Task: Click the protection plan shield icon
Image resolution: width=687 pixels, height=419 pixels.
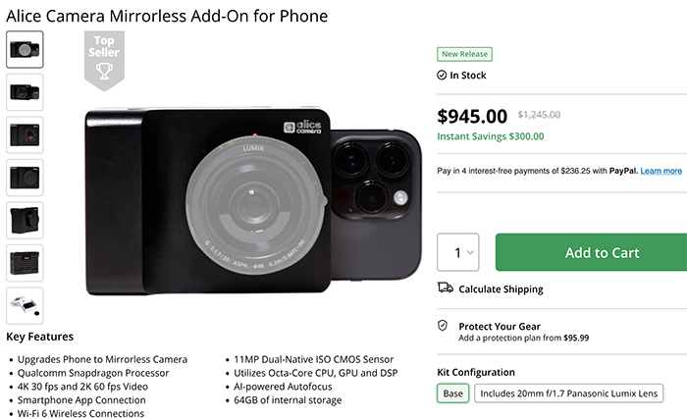Action: 444,326
